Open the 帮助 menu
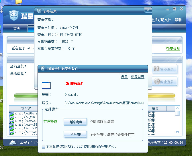This screenshot has width=192, height=156. [x=178, y=20]
